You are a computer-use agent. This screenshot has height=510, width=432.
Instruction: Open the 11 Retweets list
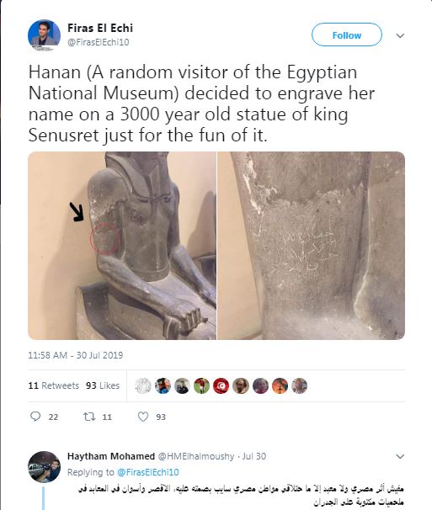point(53,385)
